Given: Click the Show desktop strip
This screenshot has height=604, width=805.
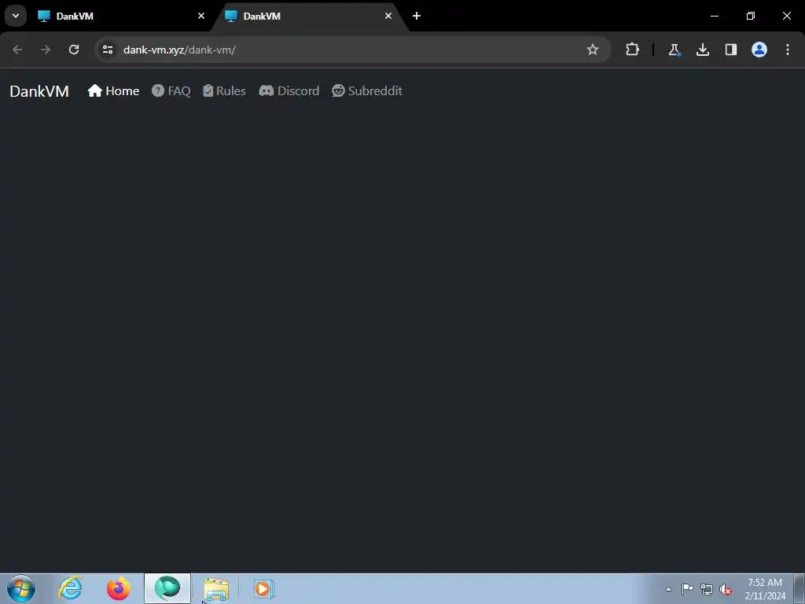Looking at the screenshot, I should [799, 588].
